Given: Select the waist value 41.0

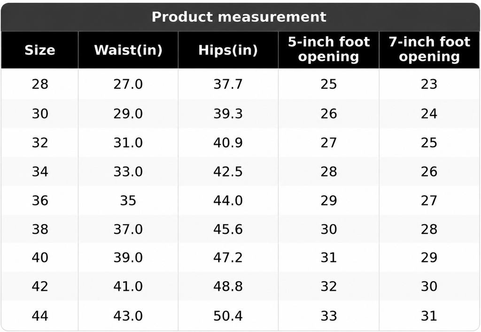Looking at the screenshot, I should 128,286.
